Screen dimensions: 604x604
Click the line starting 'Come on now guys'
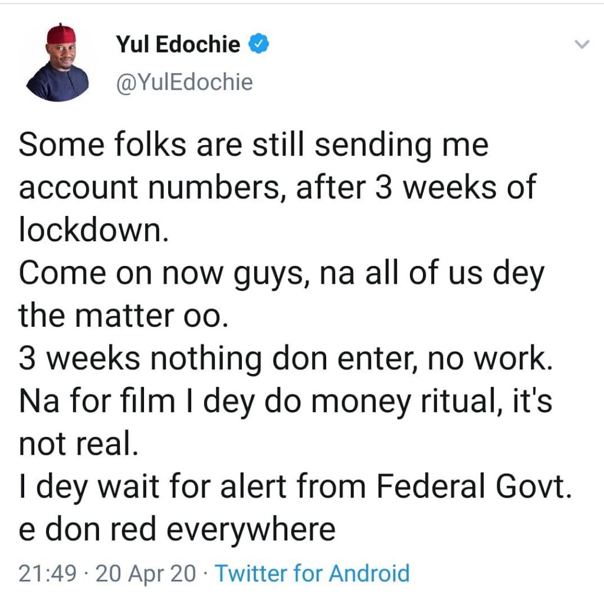click(x=281, y=274)
